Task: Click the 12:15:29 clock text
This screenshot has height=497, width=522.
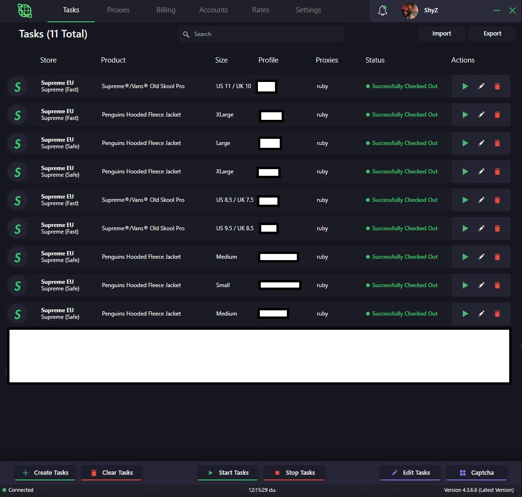Action: (262, 490)
